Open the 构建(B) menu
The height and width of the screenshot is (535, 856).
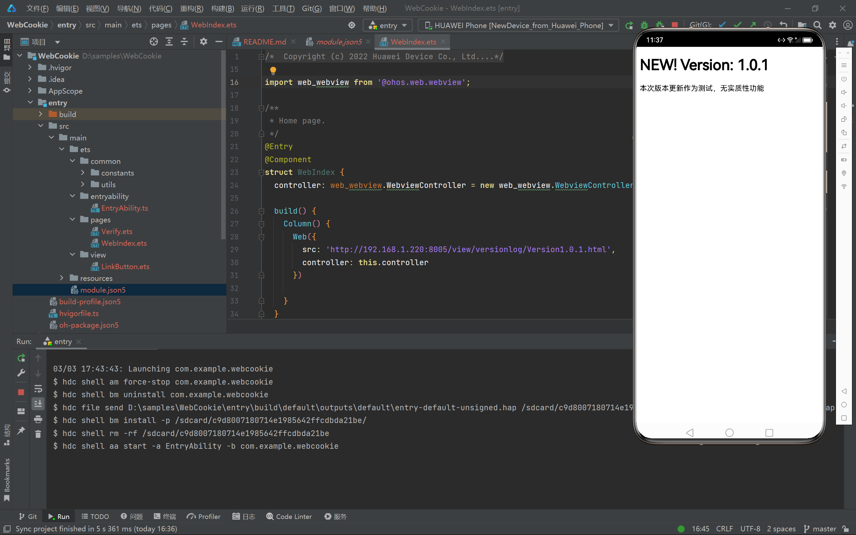[222, 8]
